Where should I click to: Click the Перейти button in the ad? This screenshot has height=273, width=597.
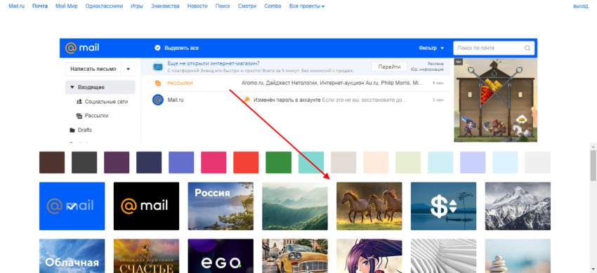[x=389, y=67]
